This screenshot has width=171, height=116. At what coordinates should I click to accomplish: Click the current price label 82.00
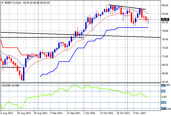pyautogui.click(x=165, y=19)
